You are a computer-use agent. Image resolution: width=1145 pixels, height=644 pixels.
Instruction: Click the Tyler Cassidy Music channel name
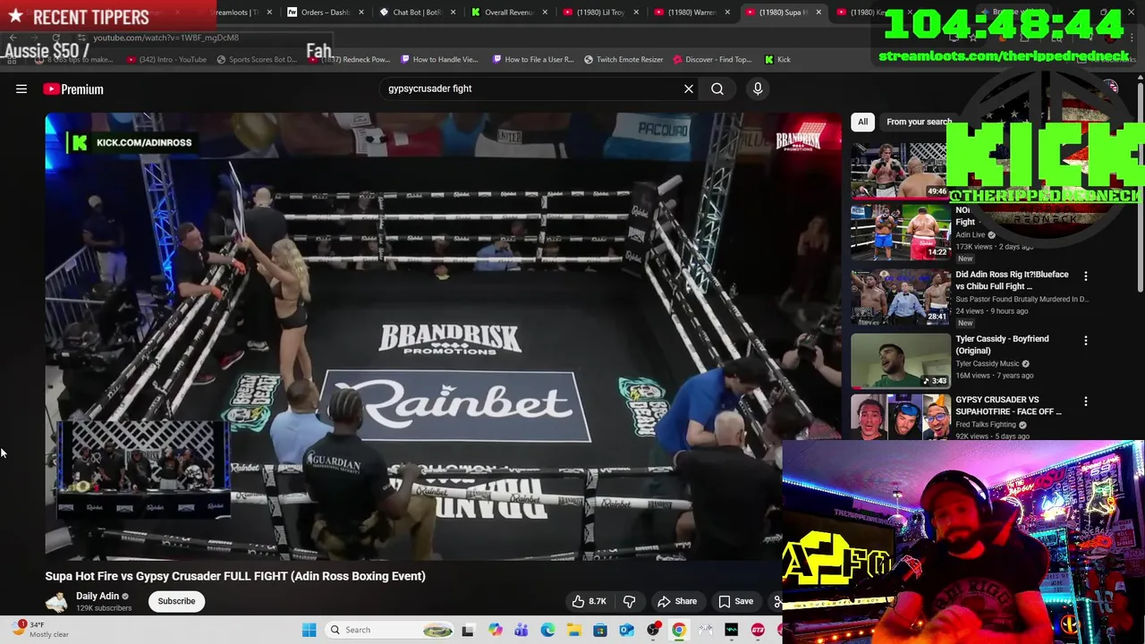pos(987,364)
